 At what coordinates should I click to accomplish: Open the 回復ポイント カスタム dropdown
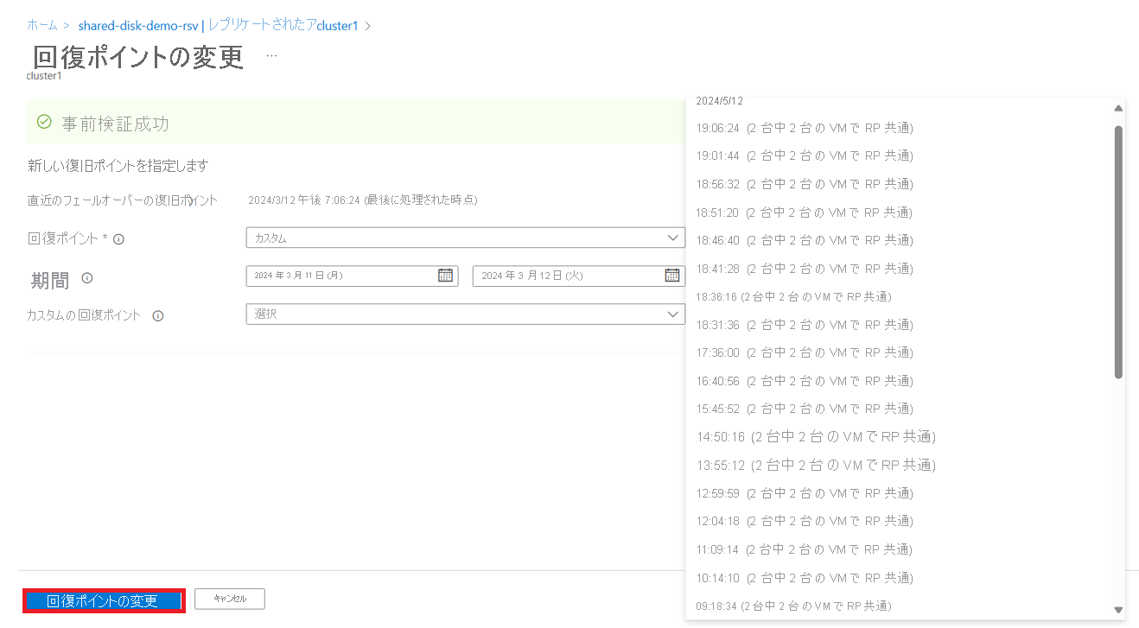(466, 238)
